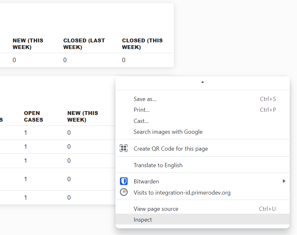Choose Save as... from context menu
The height and width of the screenshot is (235, 297).
click(x=203, y=99)
